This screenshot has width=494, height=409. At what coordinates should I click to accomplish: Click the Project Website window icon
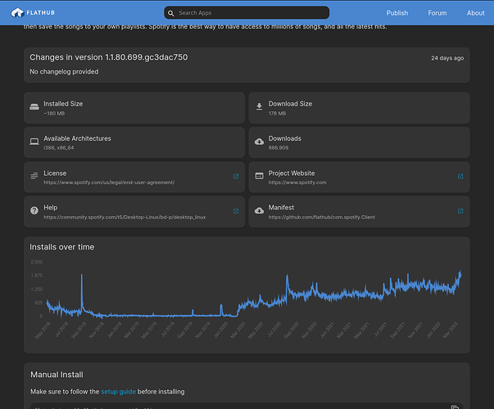[x=259, y=176]
